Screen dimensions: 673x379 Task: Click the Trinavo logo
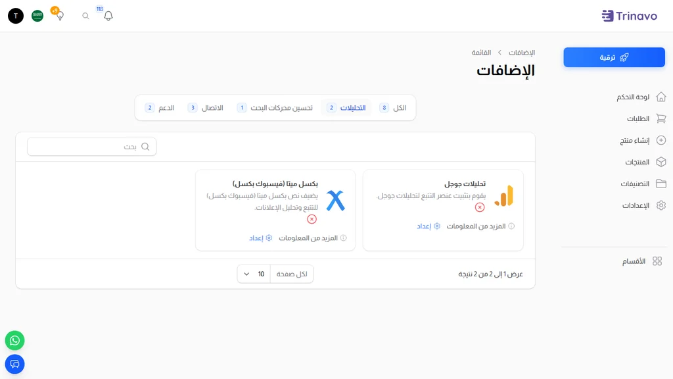629,16
